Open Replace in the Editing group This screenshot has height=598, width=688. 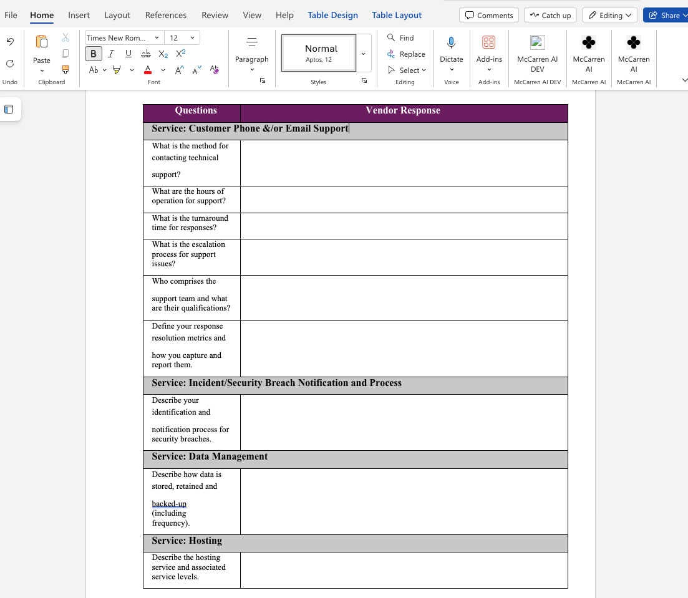(x=406, y=54)
